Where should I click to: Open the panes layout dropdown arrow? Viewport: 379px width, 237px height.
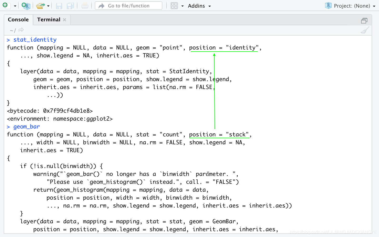tap(182, 6)
